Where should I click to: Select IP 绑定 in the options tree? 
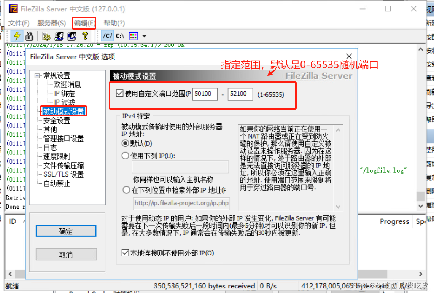[64, 93]
